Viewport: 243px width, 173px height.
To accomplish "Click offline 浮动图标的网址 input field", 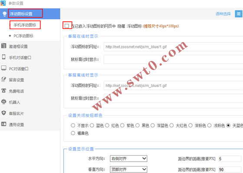I will click(173, 85).
